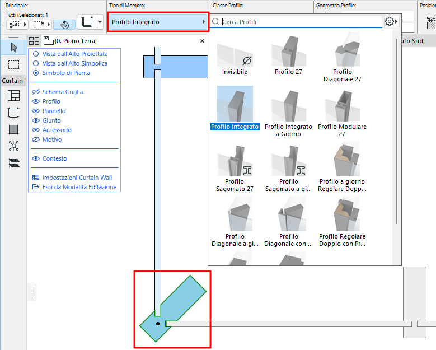Click the orange dashed side panel handle
The height and width of the screenshot is (350, 436).
tap(32, 292)
